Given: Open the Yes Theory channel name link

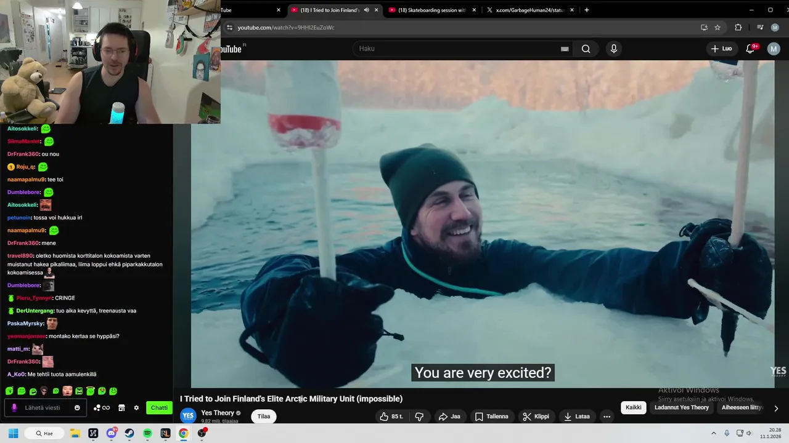Looking at the screenshot, I should (218, 413).
